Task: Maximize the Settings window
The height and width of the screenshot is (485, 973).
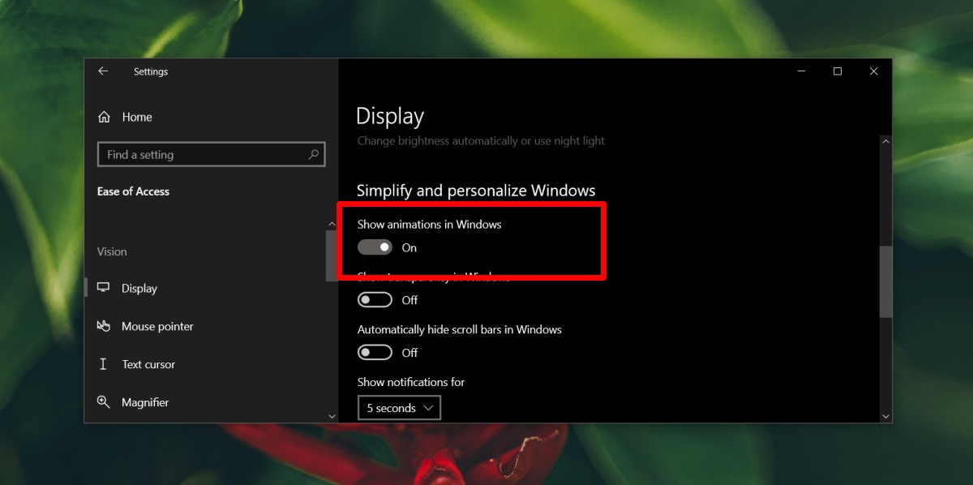Action: coord(838,71)
